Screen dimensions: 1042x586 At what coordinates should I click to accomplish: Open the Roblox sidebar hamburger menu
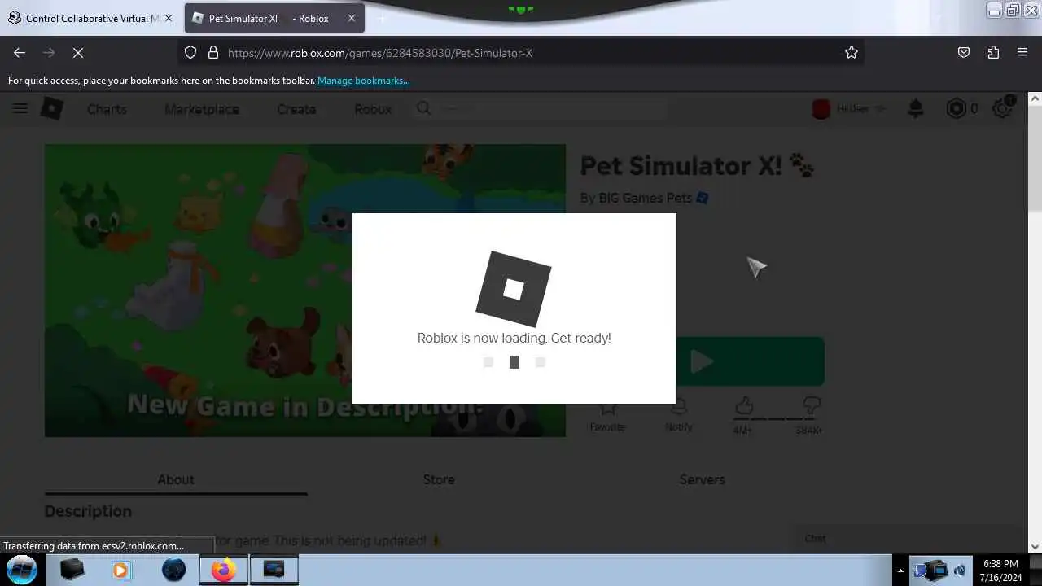point(20,108)
